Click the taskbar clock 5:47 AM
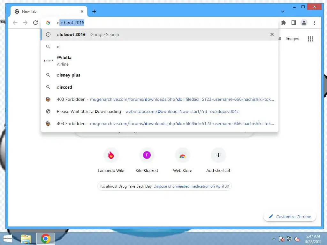This screenshot has height=245, width=327. [x=313, y=239]
